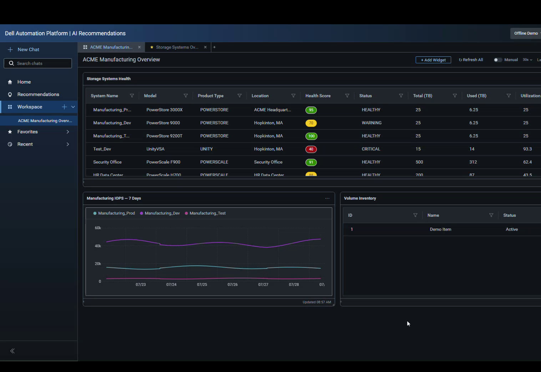Filter the Health Score column
This screenshot has width=541, height=372.
tap(347, 96)
